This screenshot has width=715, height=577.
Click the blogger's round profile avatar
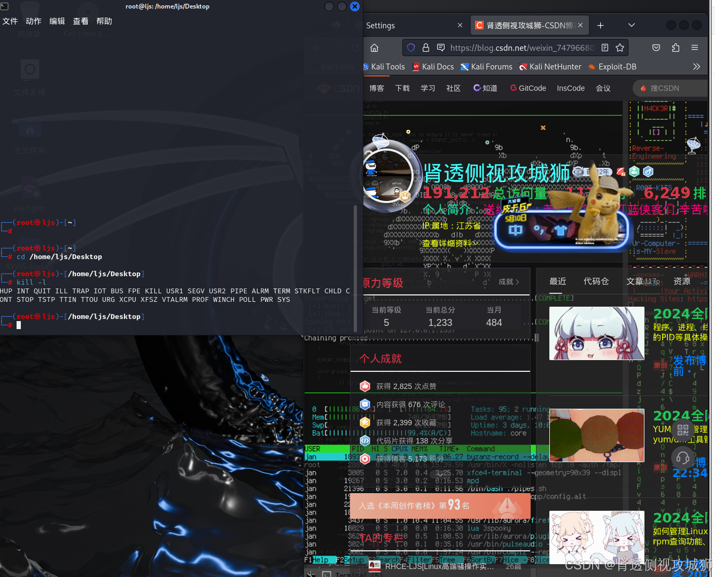point(388,176)
